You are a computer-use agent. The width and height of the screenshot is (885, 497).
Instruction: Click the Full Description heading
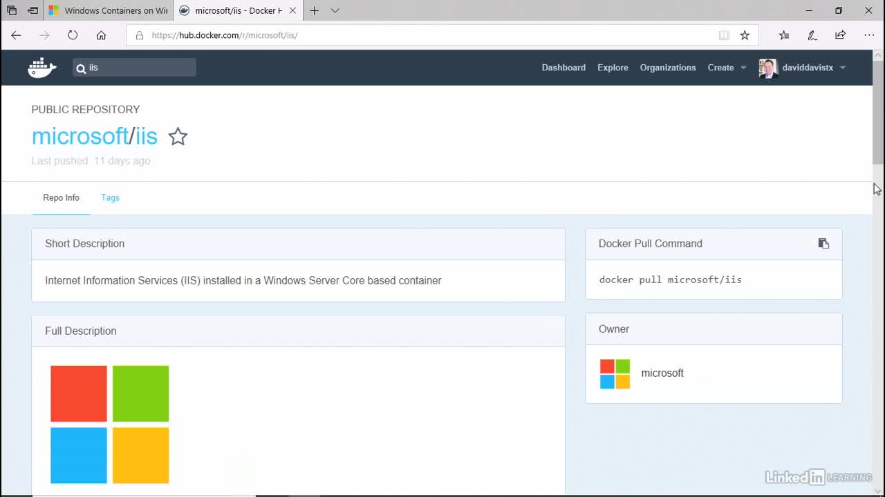pos(81,331)
